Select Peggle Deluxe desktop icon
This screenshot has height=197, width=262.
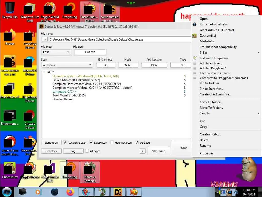click(x=30, y=170)
